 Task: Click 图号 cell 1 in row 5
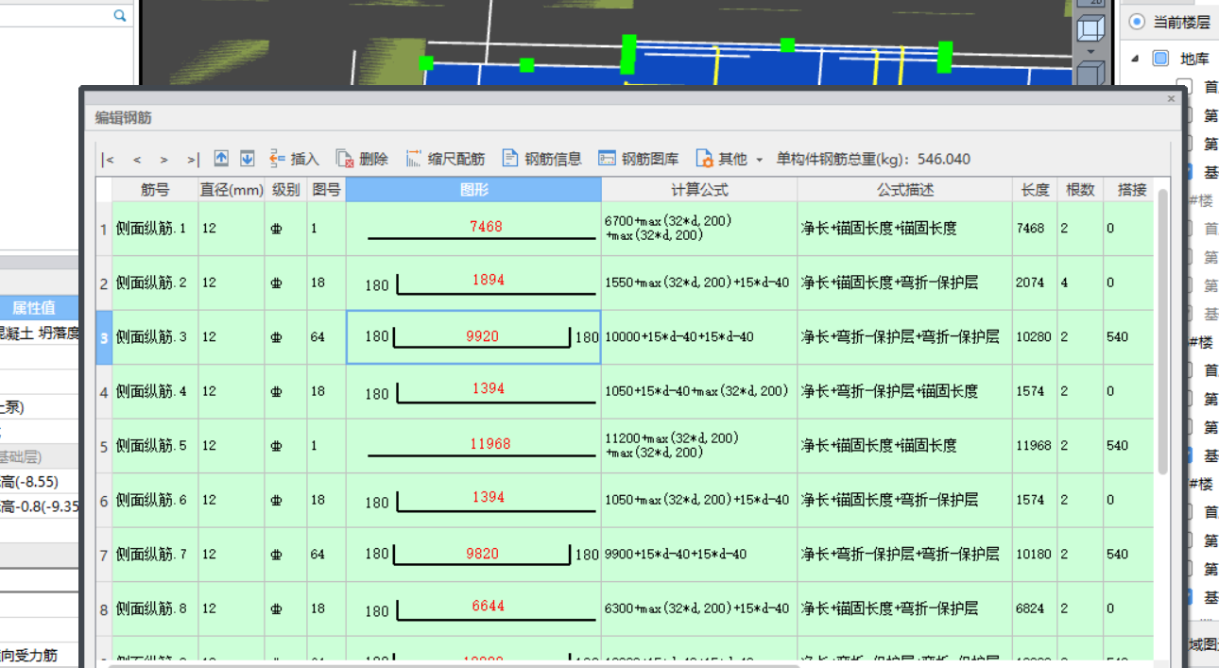(x=326, y=446)
